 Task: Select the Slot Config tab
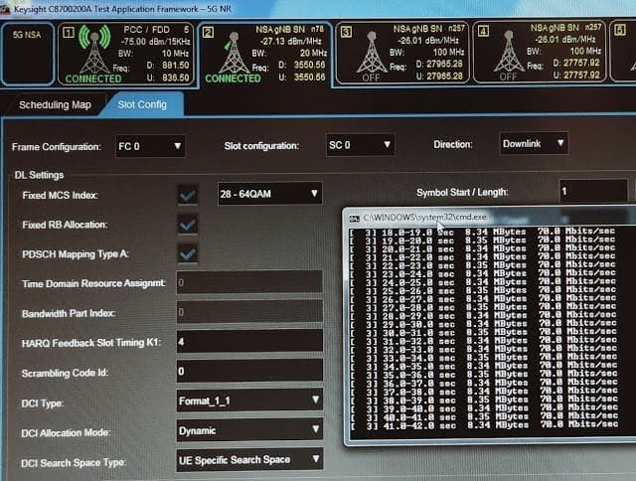142,104
